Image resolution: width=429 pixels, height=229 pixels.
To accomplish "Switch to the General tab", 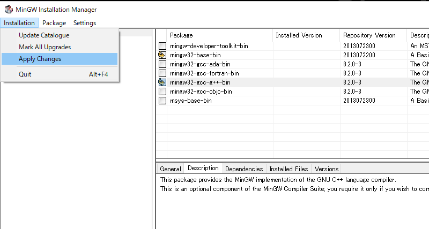I will pyautogui.click(x=171, y=169).
